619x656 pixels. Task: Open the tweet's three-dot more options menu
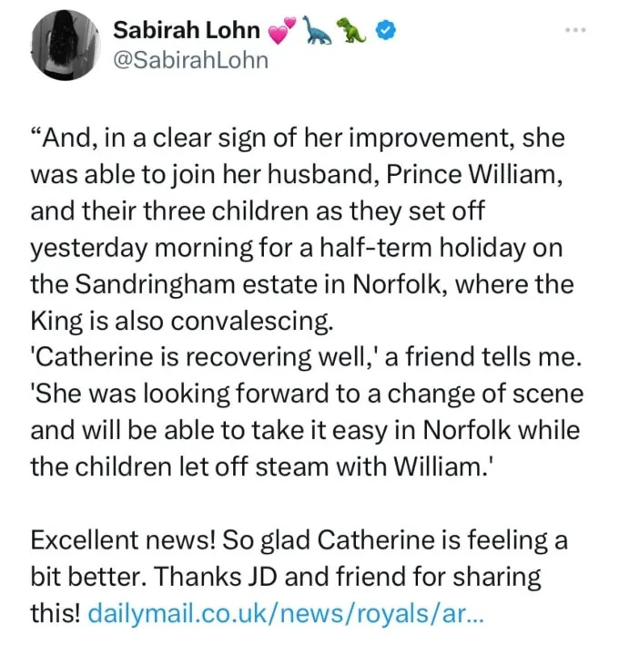click(x=575, y=30)
